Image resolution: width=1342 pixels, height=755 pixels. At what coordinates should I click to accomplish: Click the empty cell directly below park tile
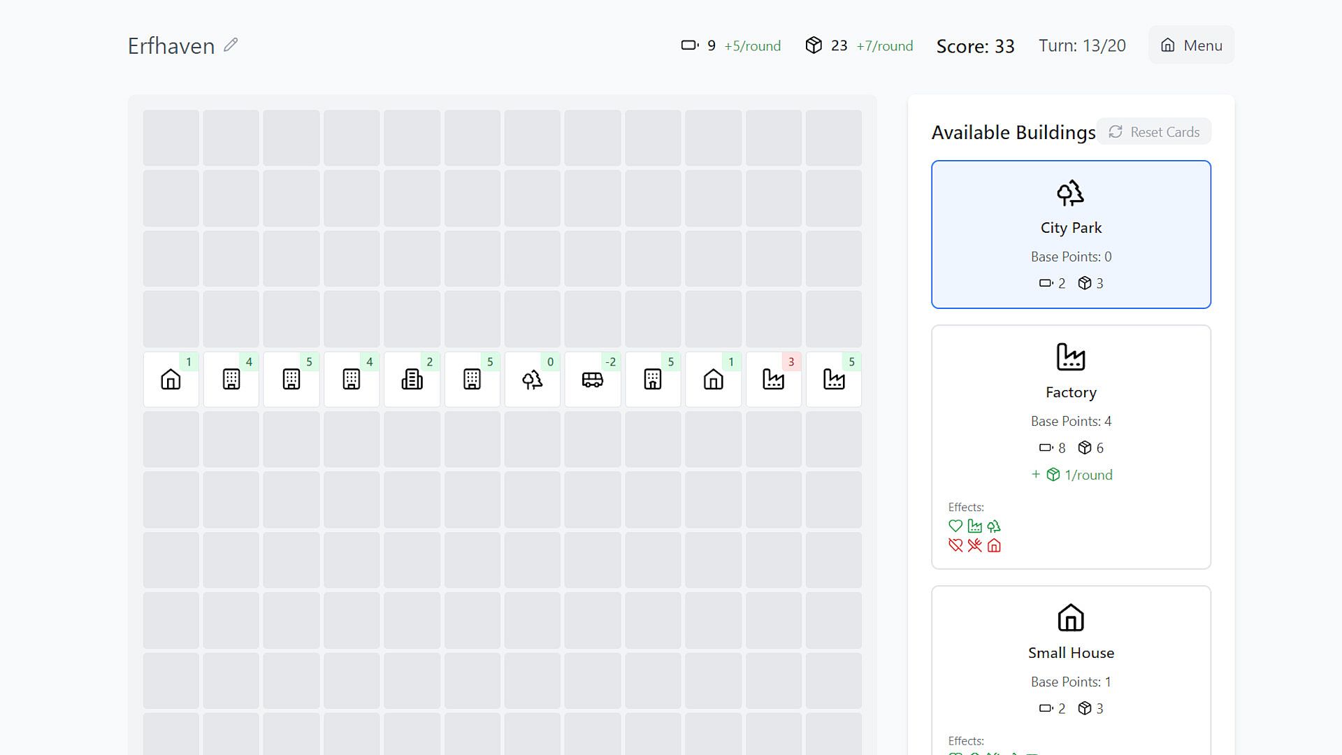532,440
